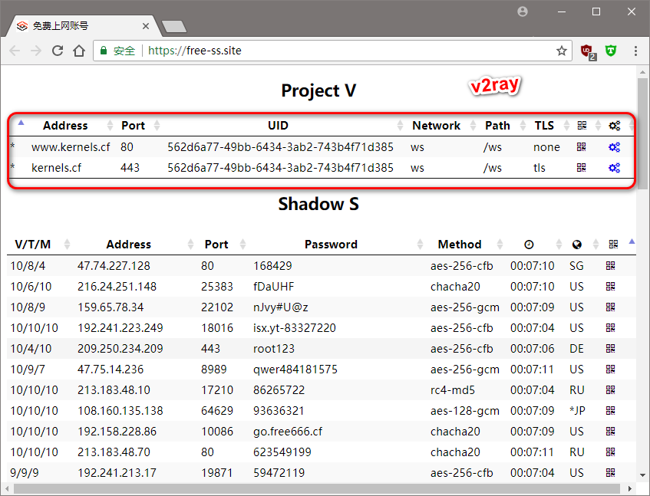Select aes-128-gcm method cell

click(x=465, y=411)
